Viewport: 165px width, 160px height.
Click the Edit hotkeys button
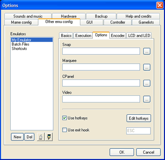pos(139,118)
